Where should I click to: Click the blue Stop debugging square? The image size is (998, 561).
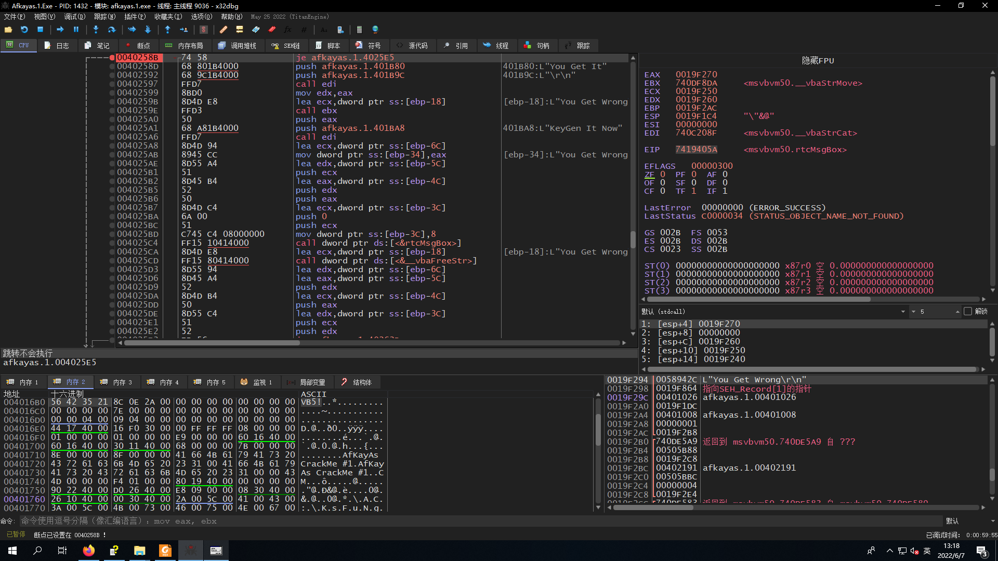[x=40, y=30]
